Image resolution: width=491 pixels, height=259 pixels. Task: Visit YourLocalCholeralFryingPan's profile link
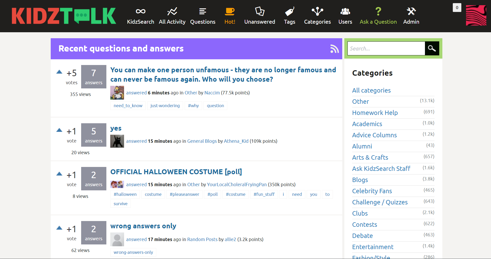click(x=237, y=185)
